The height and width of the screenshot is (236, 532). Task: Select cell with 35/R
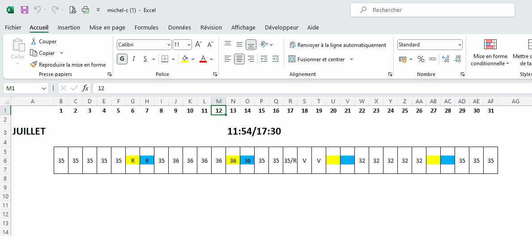(290, 160)
